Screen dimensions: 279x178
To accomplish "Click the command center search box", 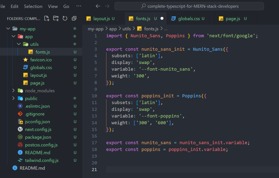I will pyautogui.click(x=189, y=6).
